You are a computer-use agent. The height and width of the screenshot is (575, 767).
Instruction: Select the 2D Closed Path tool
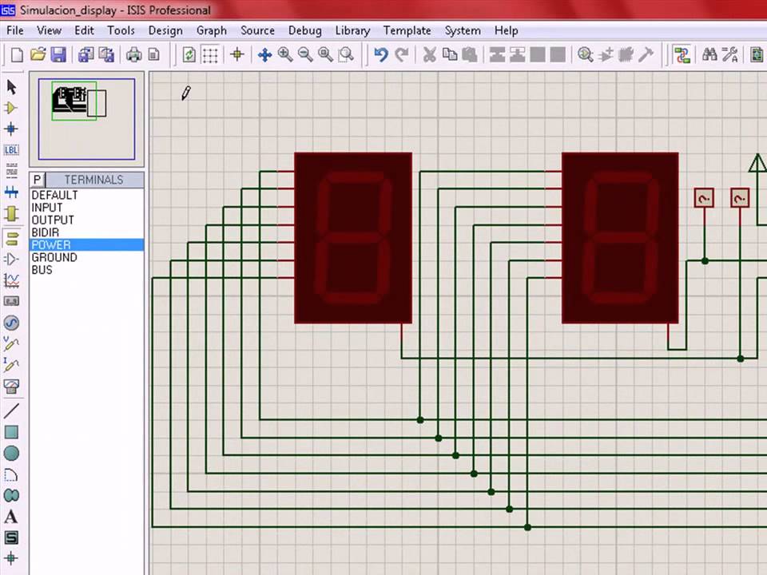point(11,495)
